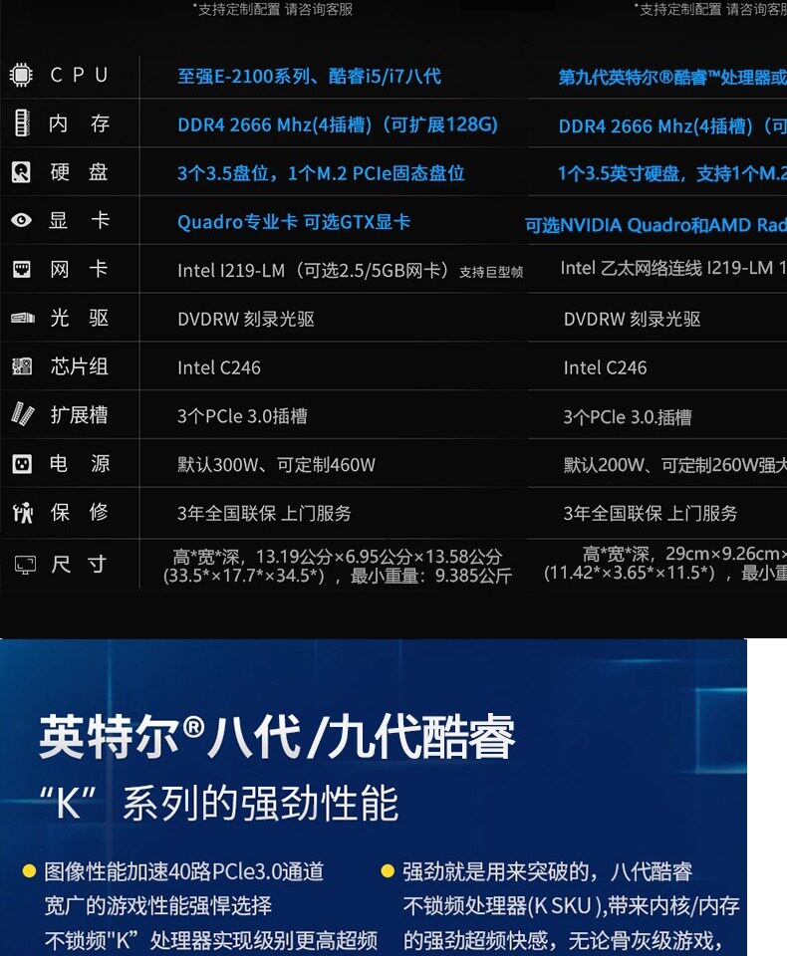Click '1个3.5英寸硬盘,支持1个M.2' text
The height and width of the screenshot is (956, 787).
point(672,173)
